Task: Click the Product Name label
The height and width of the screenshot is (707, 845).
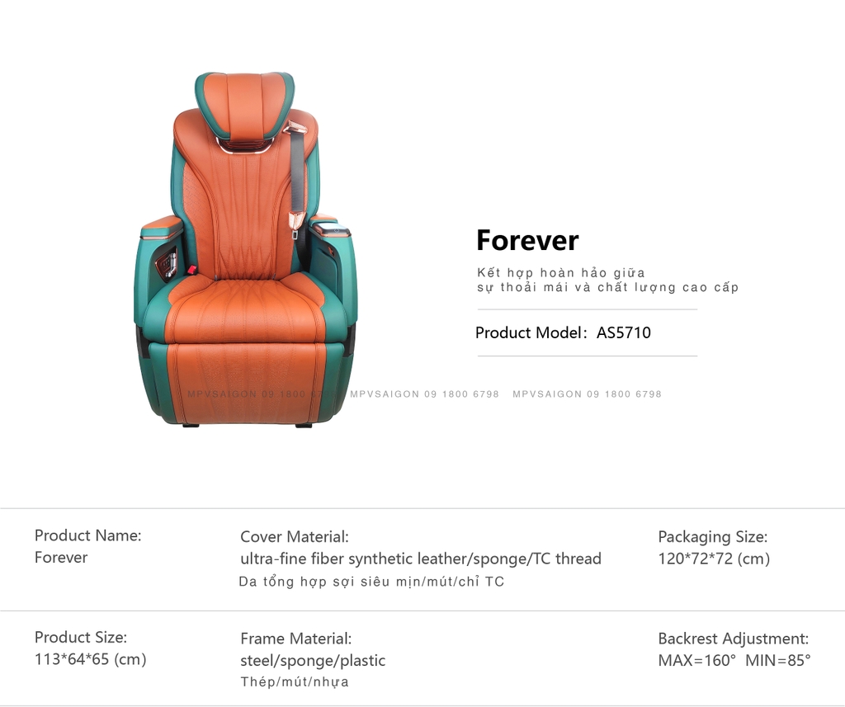Action: pyautogui.click(x=87, y=535)
